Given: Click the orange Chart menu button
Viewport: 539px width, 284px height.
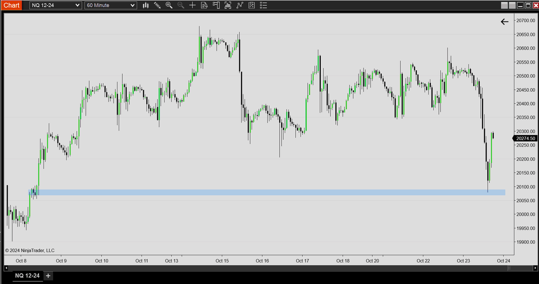Looking at the screenshot, I should 11,5.
